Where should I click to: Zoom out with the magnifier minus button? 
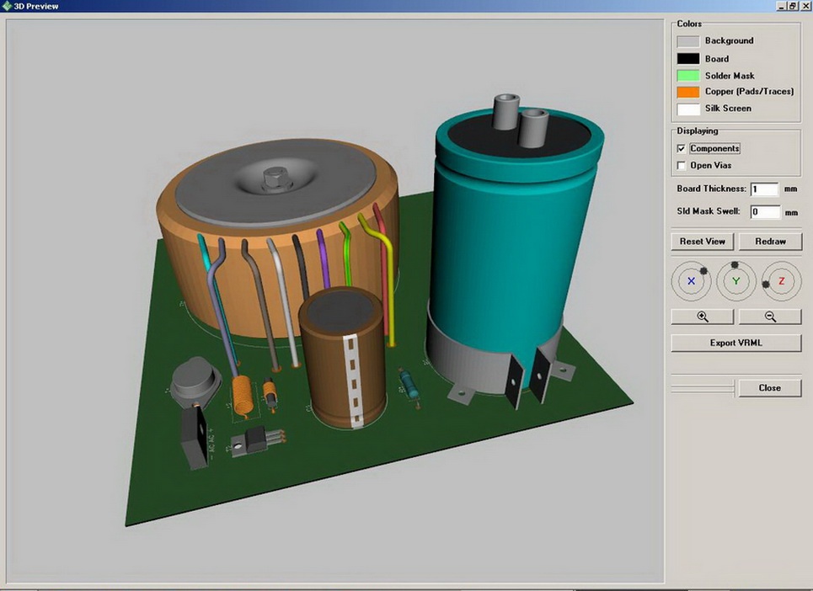point(769,317)
